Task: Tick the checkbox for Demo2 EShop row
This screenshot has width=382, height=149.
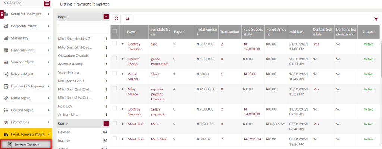Action: [115, 58]
